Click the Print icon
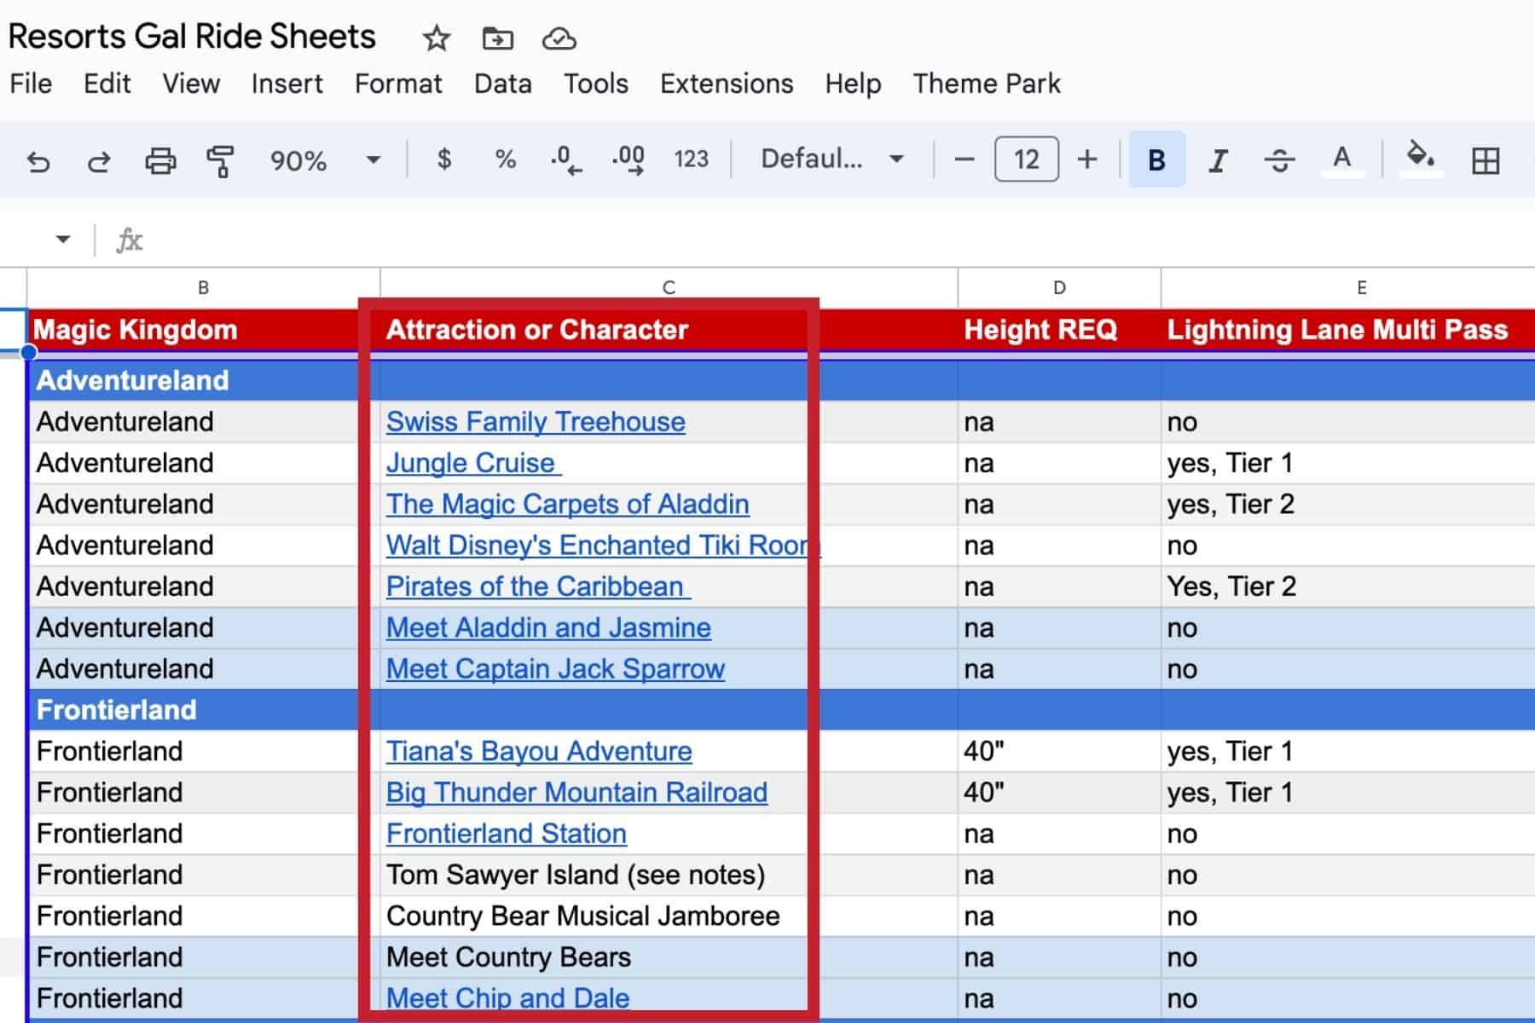The height and width of the screenshot is (1023, 1535). point(160,160)
